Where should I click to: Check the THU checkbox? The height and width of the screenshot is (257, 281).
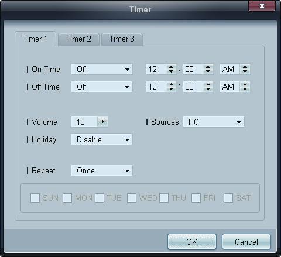coord(164,198)
